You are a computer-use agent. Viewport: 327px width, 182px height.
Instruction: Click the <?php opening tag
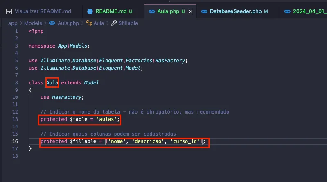36,31
